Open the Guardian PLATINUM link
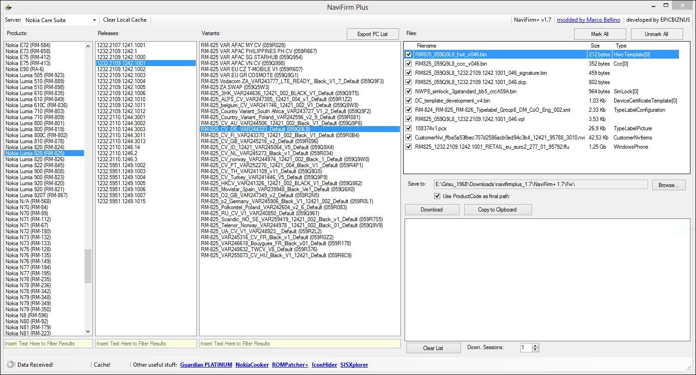The height and width of the screenshot is (375, 696). [x=206, y=365]
